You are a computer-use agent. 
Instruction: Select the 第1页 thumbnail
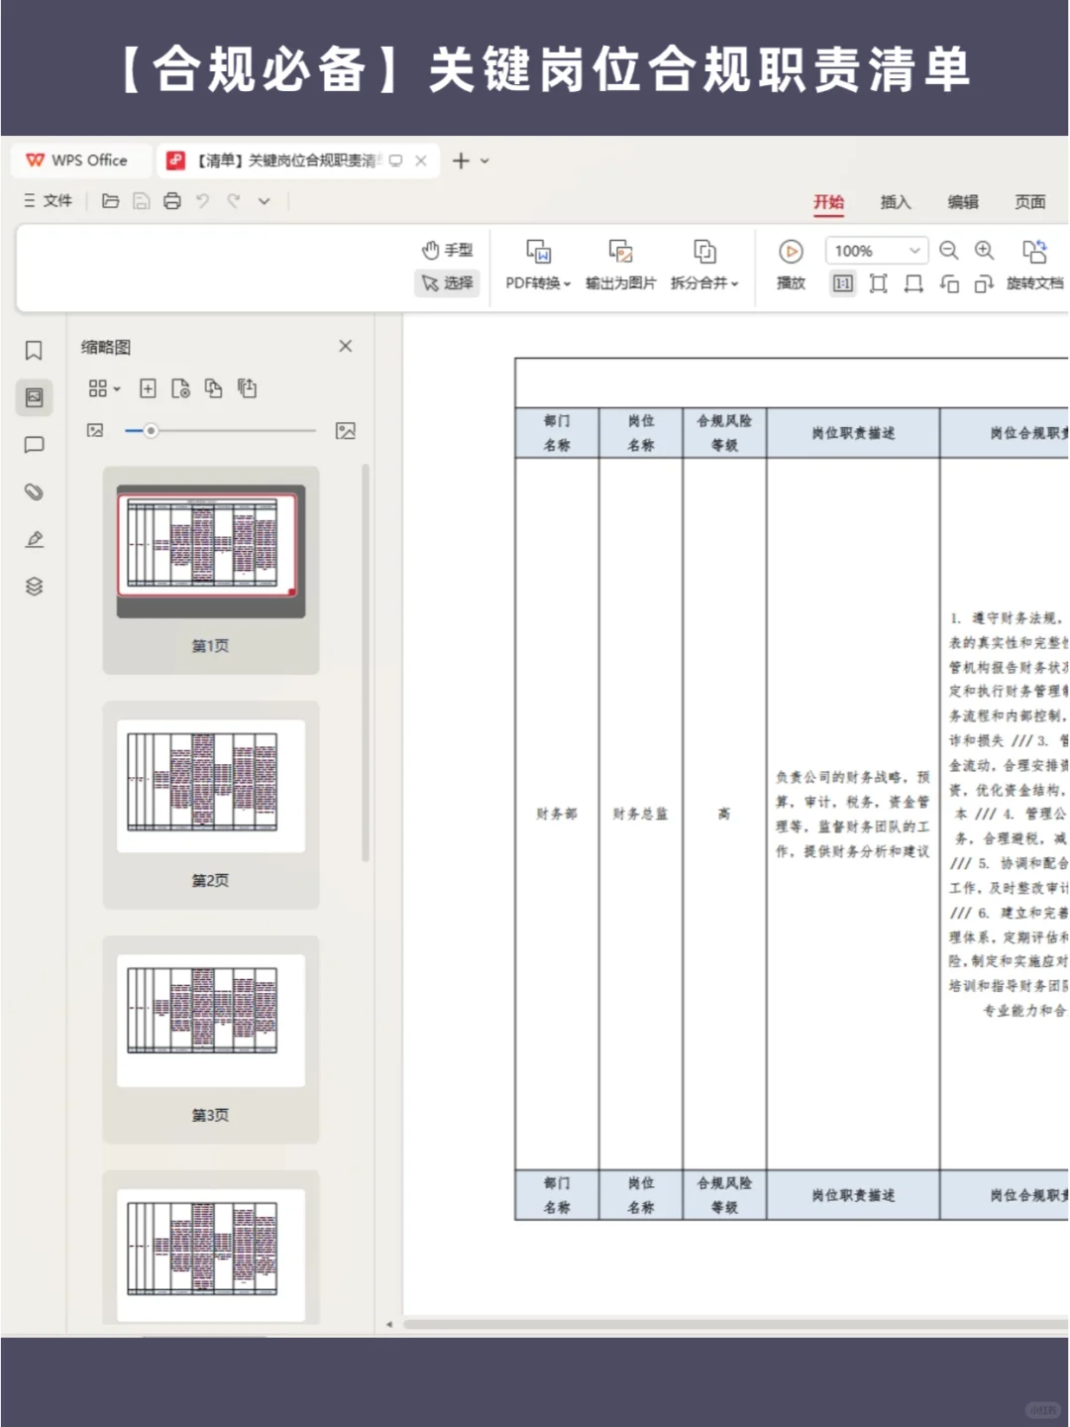coord(211,571)
